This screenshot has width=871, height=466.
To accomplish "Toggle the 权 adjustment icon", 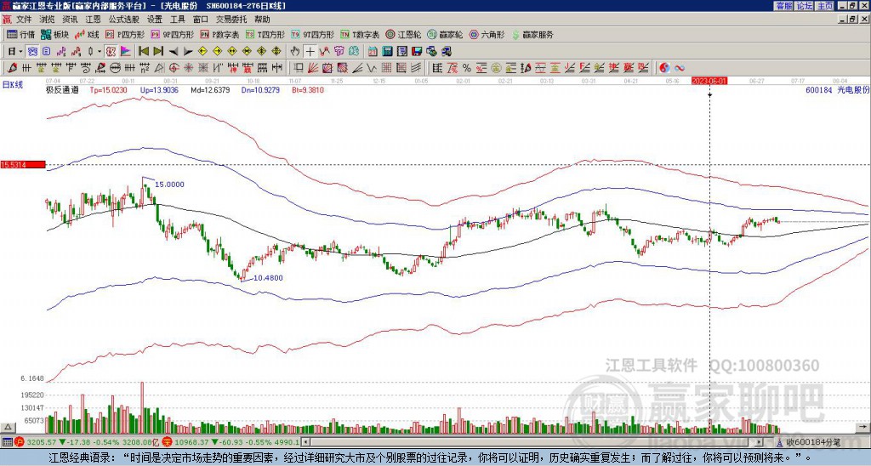I will (x=111, y=51).
